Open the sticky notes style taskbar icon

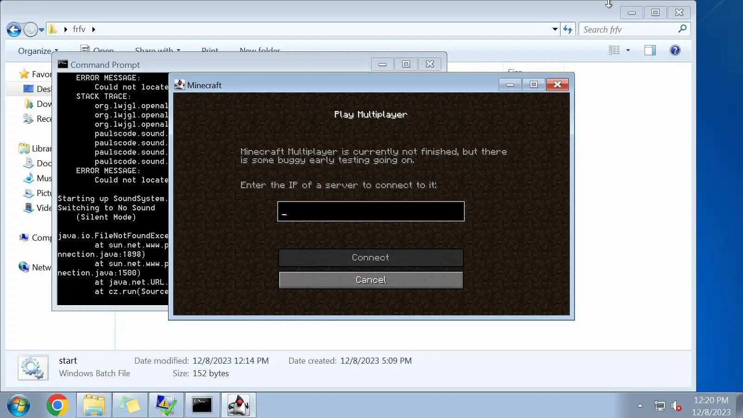point(130,405)
